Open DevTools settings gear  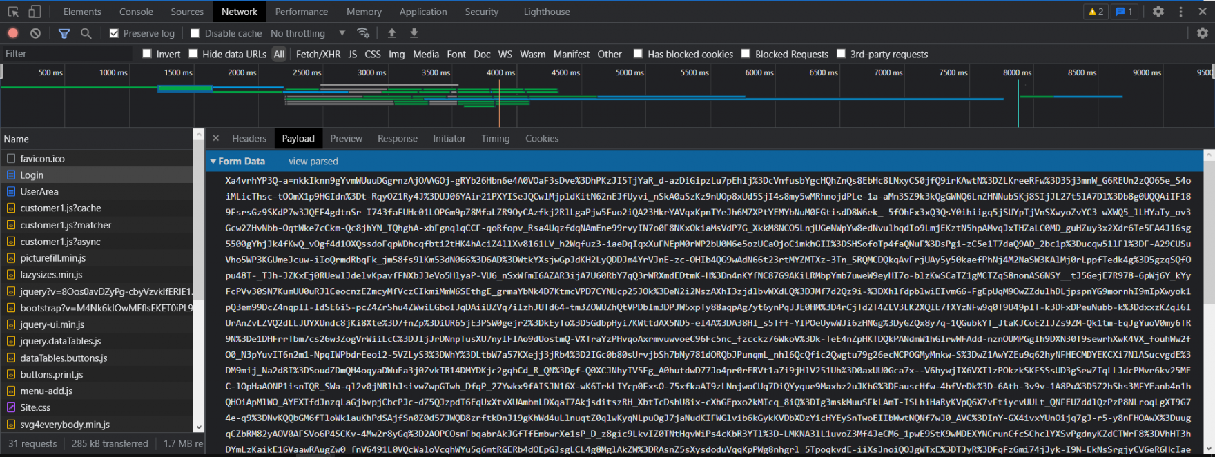[1158, 12]
